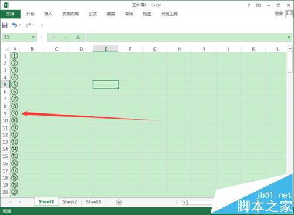
Task: Click cell A12 containing circled ⑫
Action: pos(15,135)
